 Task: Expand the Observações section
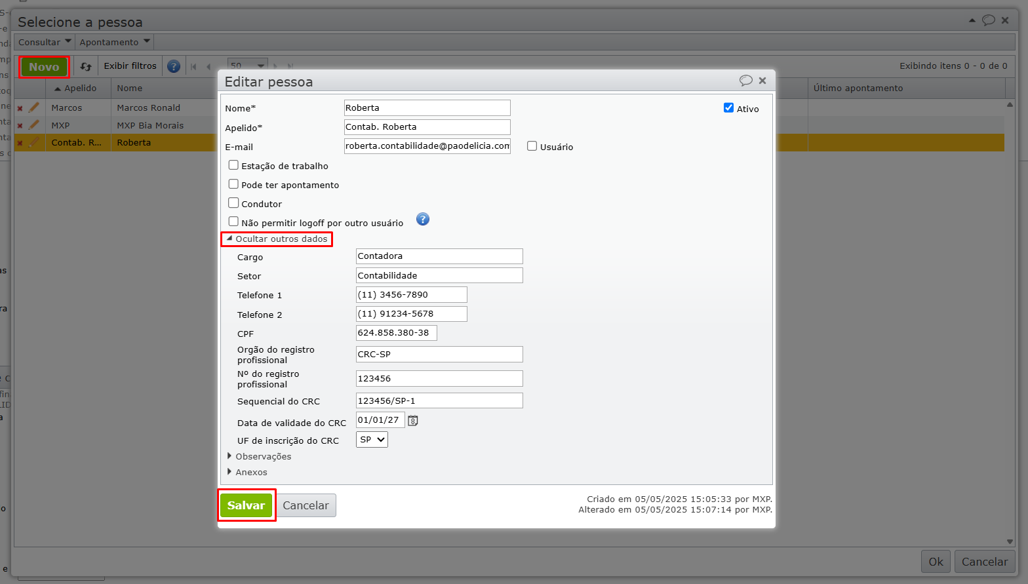(259, 456)
